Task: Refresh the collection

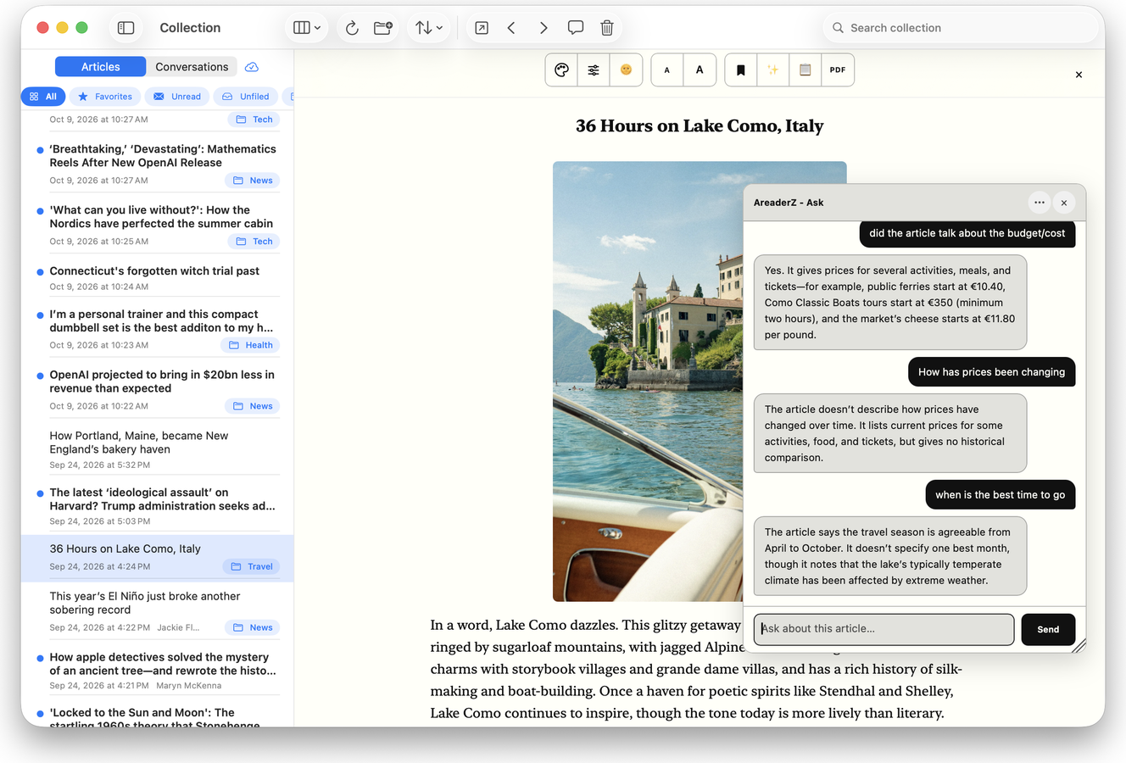Action: (352, 28)
